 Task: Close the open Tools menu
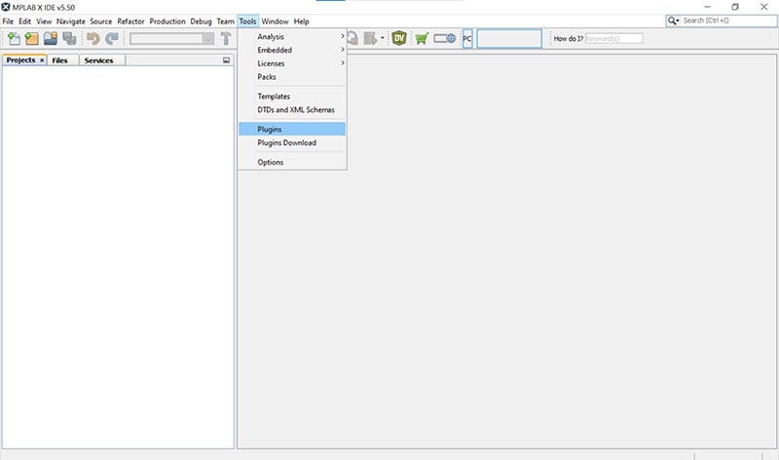(247, 21)
